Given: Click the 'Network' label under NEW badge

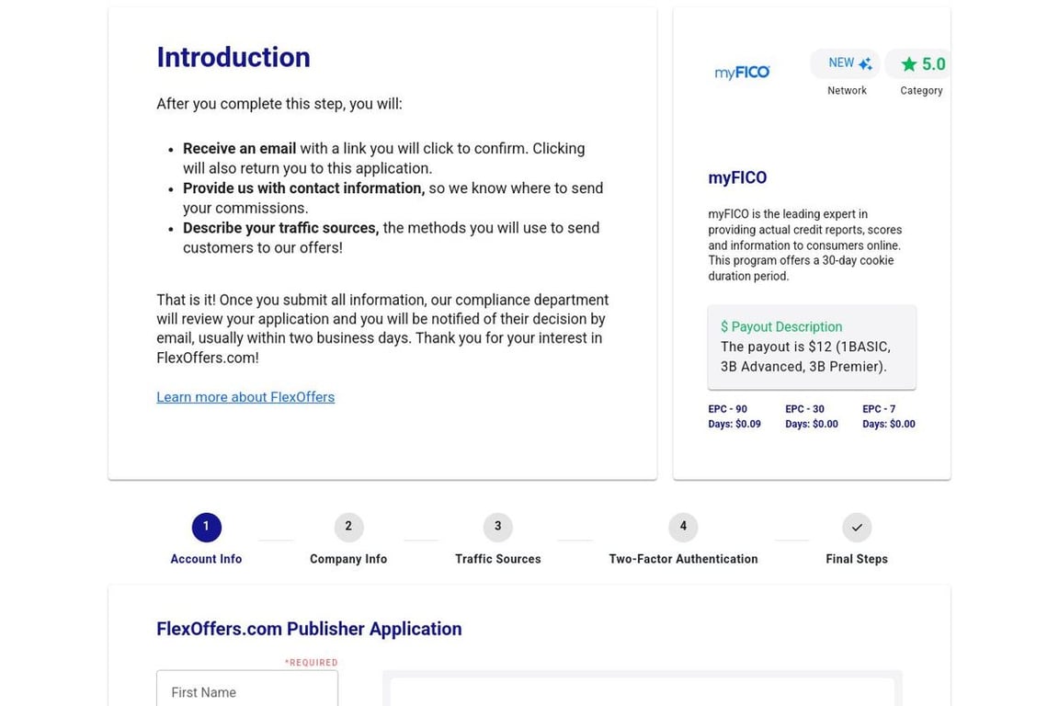Looking at the screenshot, I should [x=847, y=90].
